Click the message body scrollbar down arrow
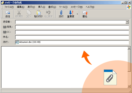The height and width of the screenshot is (93, 132). point(129,86)
